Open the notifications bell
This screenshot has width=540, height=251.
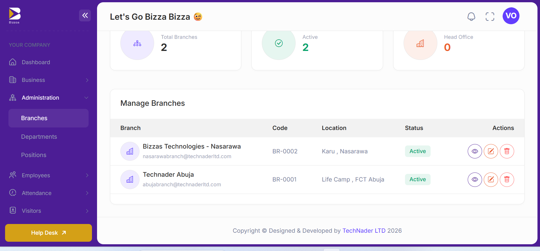471,17
